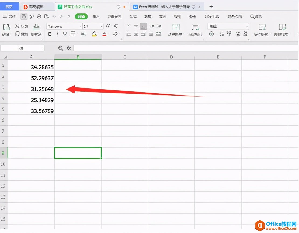Click the eraser clear-format icon
The image size is (299, 233).
pos(115,34)
